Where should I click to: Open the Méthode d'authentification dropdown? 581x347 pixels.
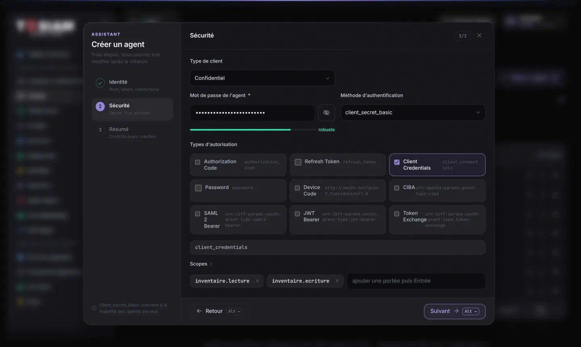coord(413,113)
